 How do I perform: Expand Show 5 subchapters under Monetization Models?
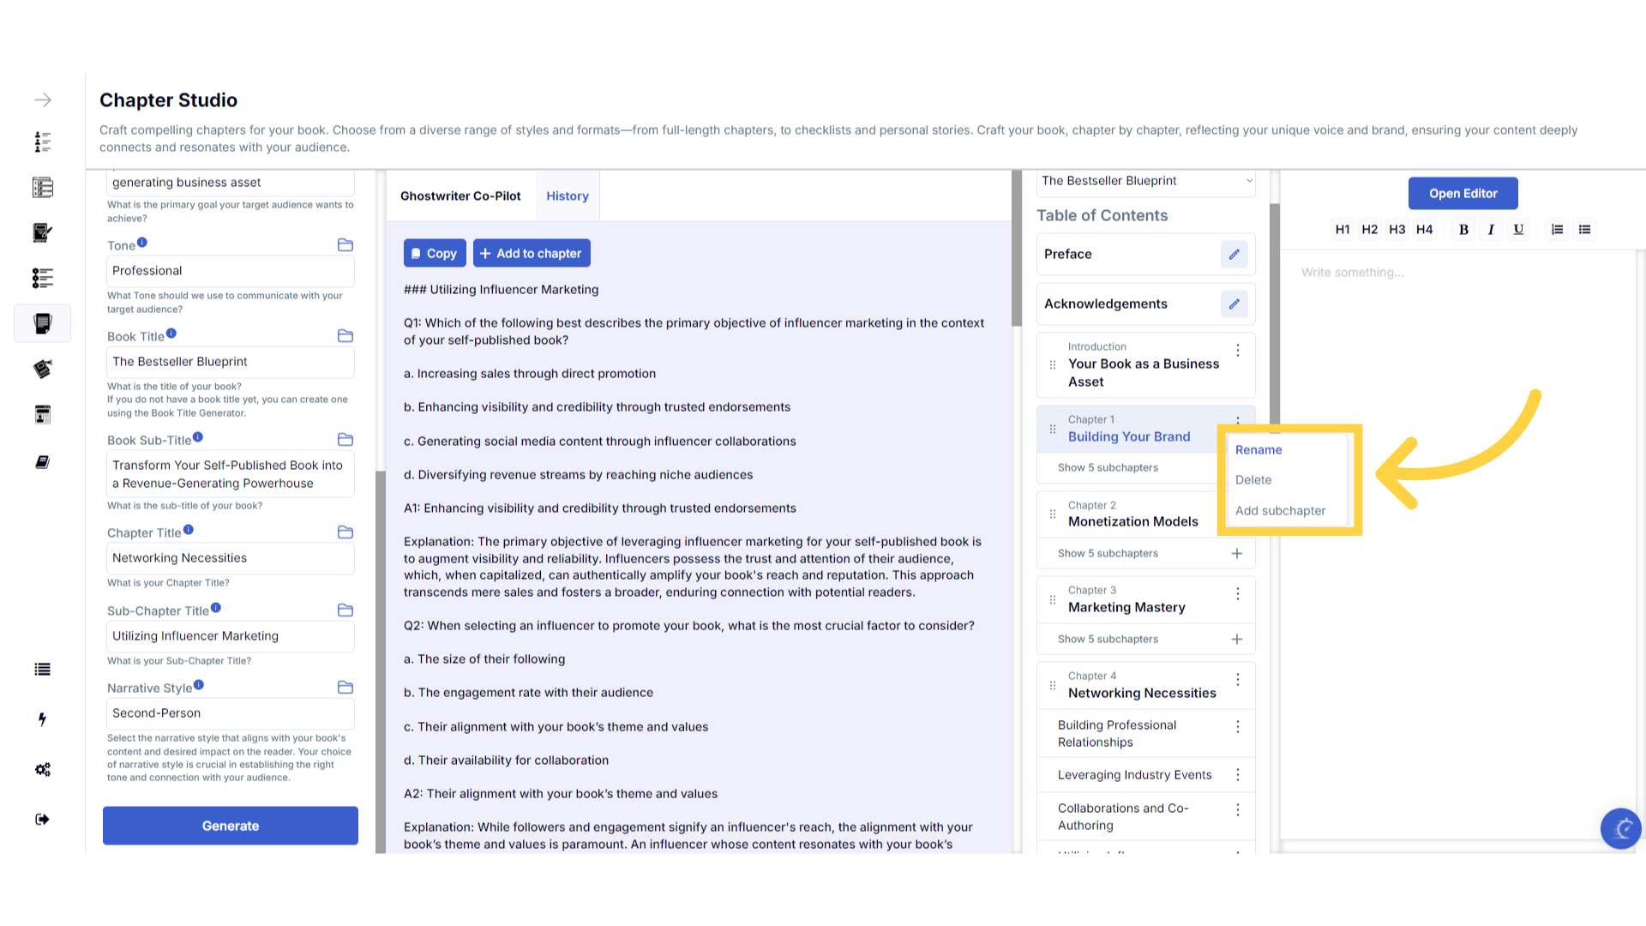[x=1108, y=553]
